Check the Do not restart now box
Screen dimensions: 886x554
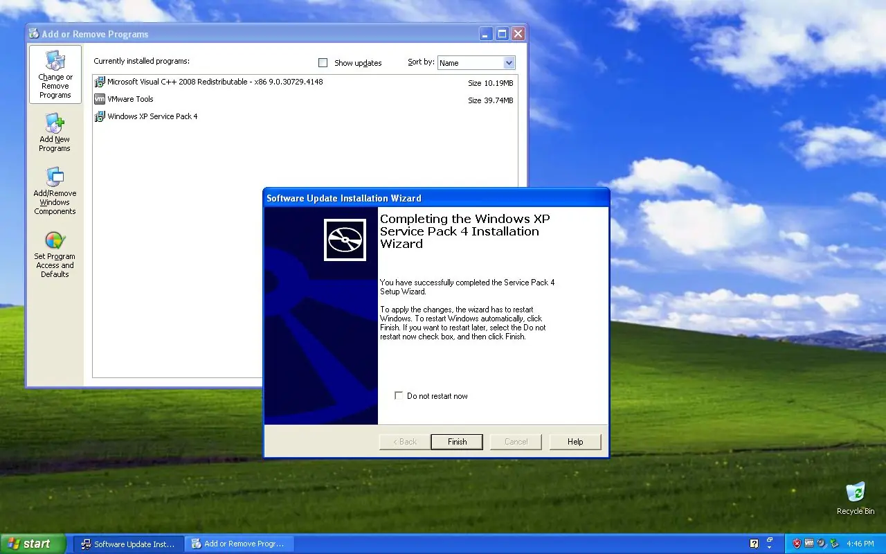399,395
